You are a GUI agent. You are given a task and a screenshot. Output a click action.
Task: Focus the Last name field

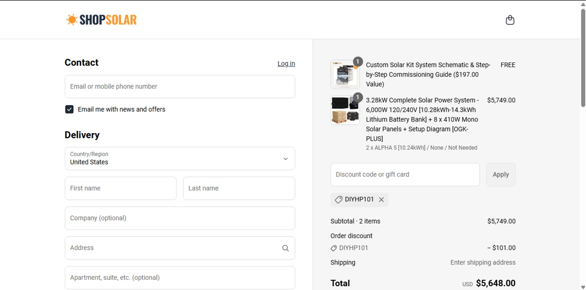(239, 188)
